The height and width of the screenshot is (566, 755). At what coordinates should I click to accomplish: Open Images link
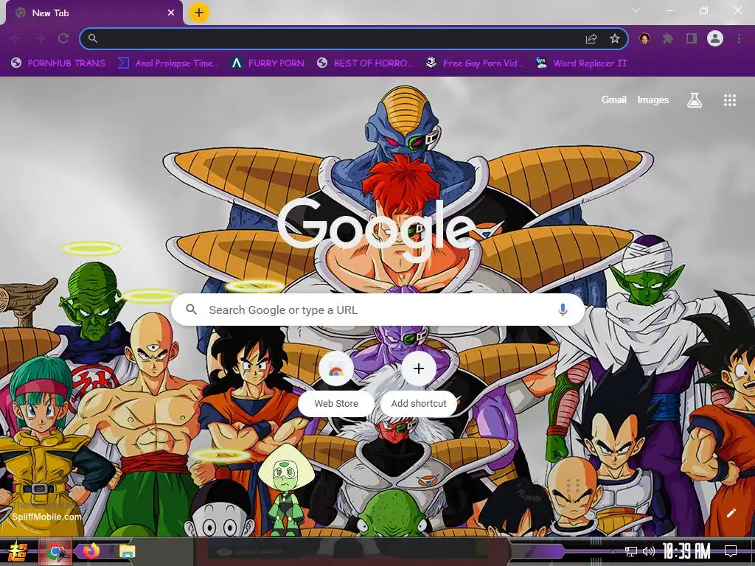point(653,99)
